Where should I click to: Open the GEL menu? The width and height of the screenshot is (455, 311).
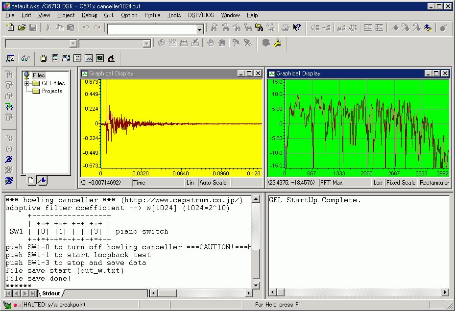point(109,15)
